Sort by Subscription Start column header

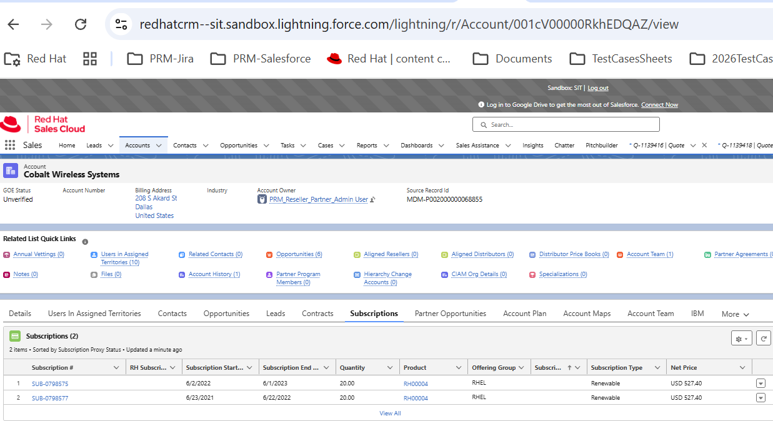(214, 368)
